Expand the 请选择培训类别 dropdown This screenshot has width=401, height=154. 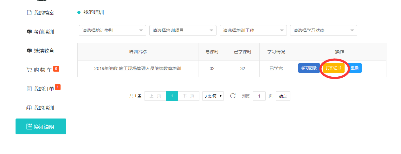point(112,30)
